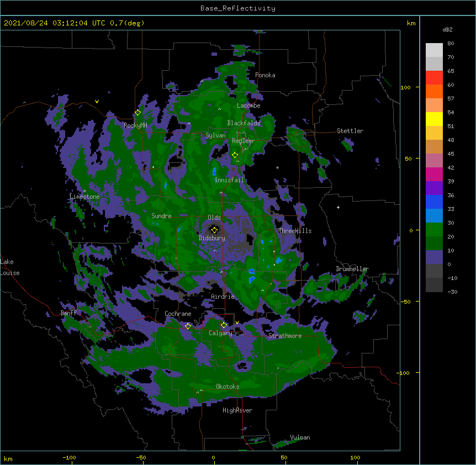Click the Sundre city label
This screenshot has height=465, width=476.
tap(161, 216)
